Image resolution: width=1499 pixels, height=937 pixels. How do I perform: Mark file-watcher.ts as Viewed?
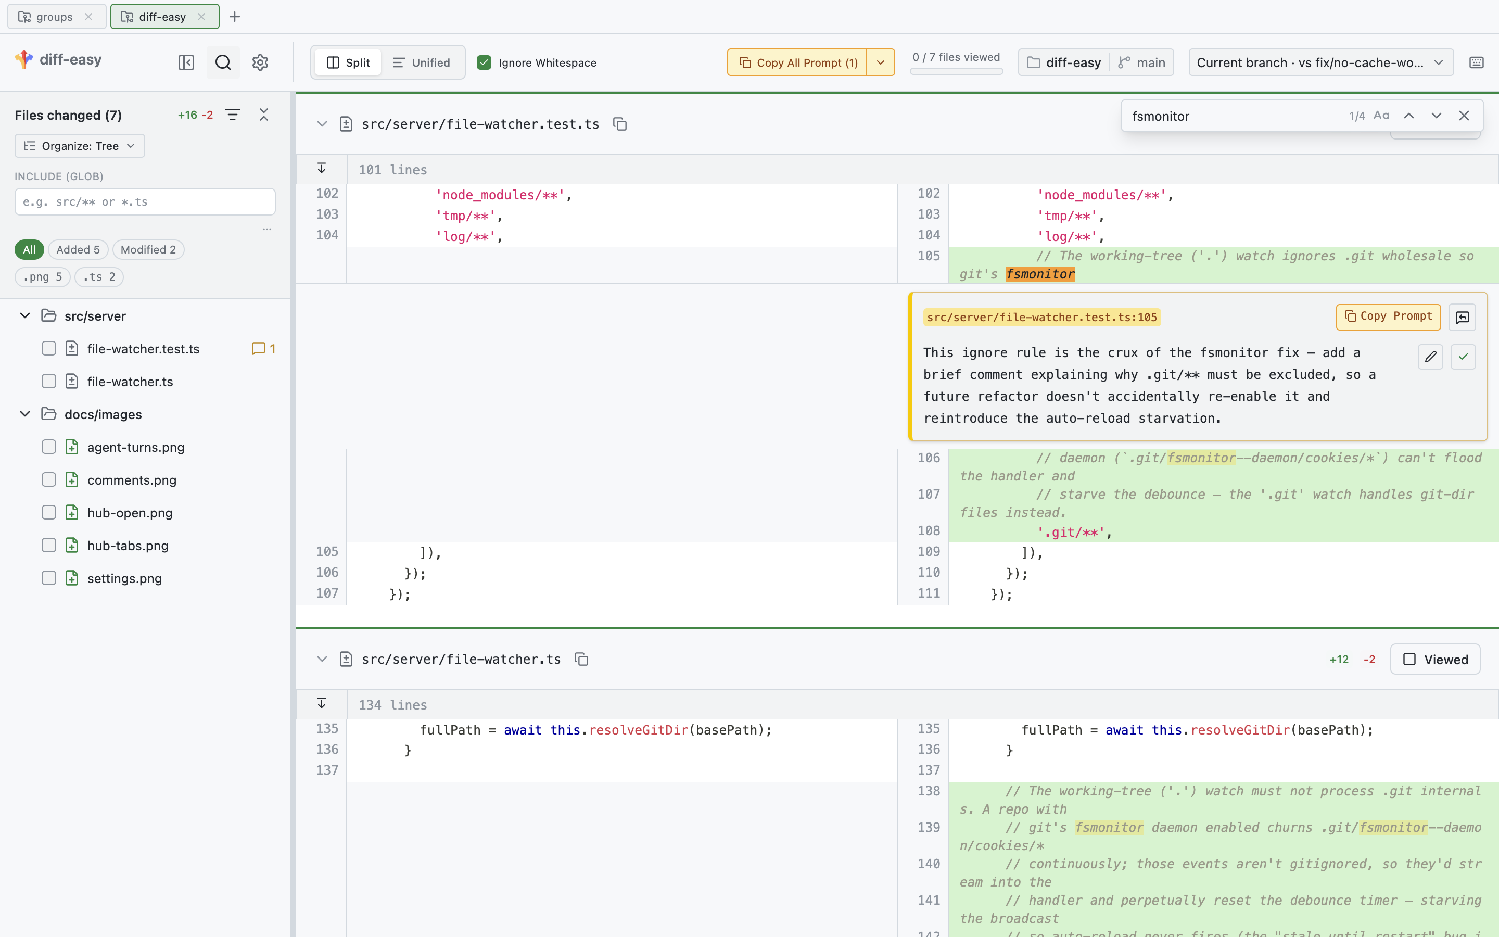point(1435,660)
